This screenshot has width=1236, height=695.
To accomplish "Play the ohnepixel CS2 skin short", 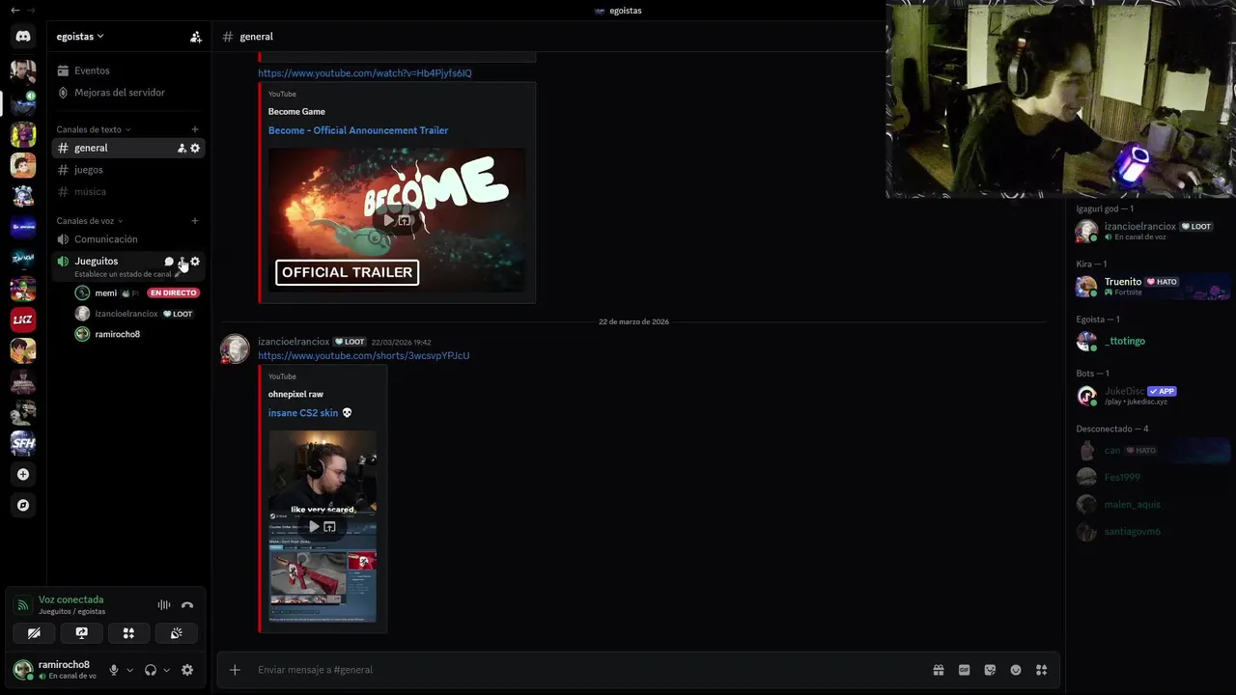I will [314, 526].
